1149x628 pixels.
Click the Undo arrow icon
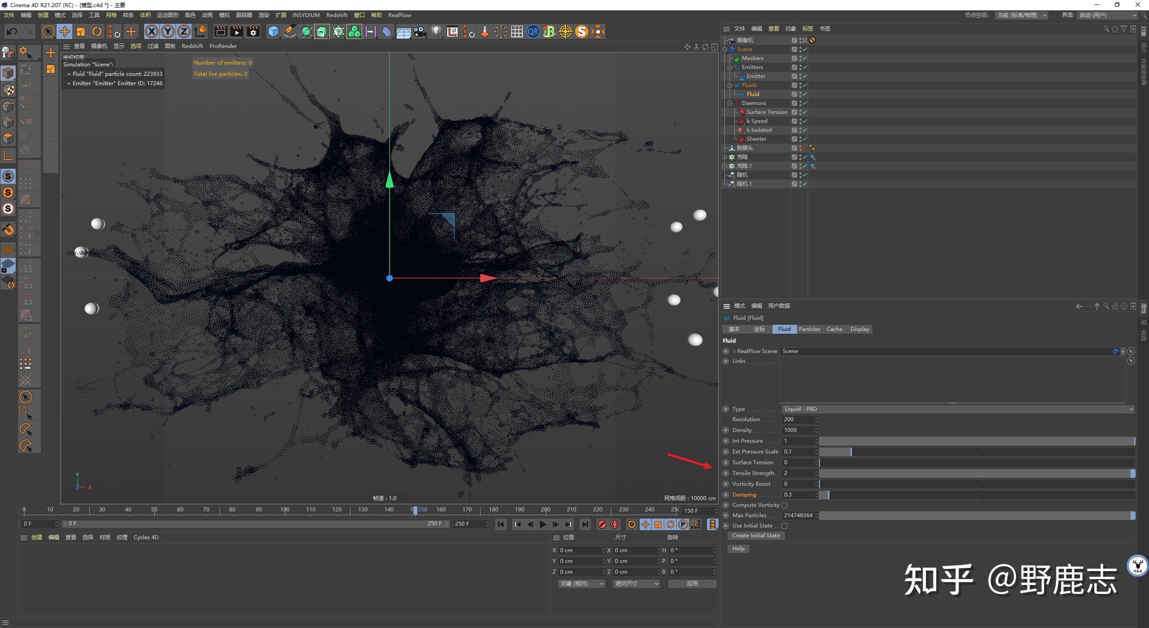pos(12,32)
